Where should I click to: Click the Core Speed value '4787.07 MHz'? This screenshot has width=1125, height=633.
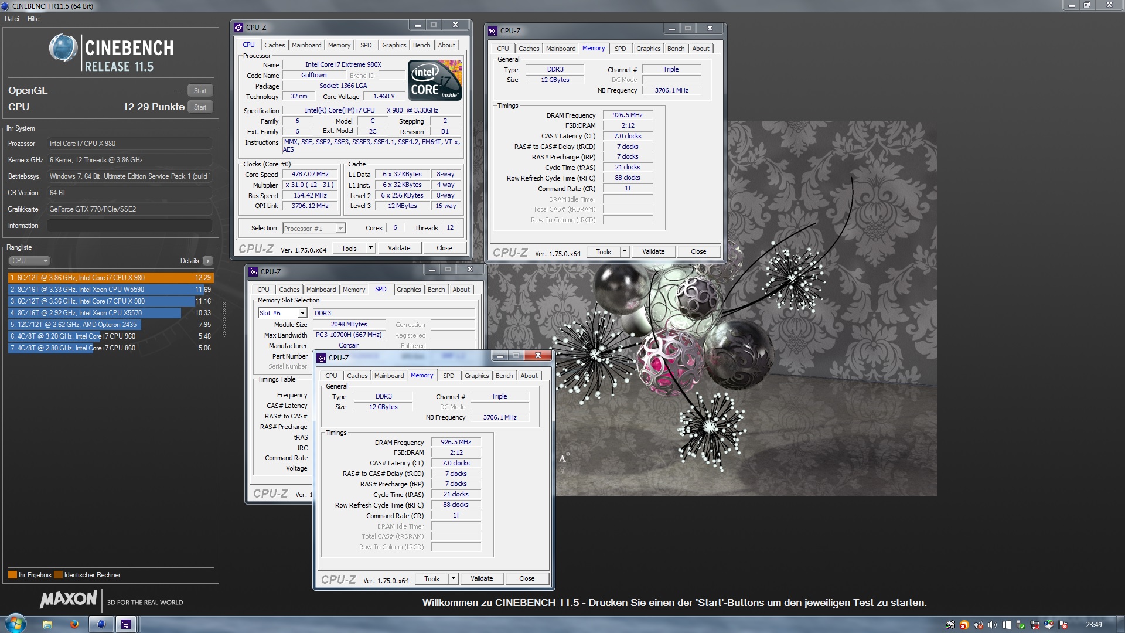click(x=310, y=174)
